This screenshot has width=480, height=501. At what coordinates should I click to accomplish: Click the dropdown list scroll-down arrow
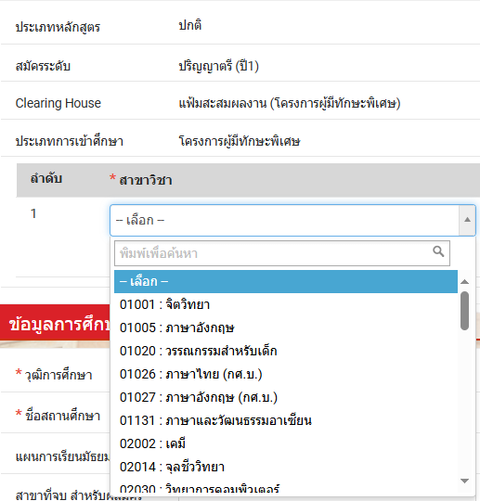click(464, 481)
